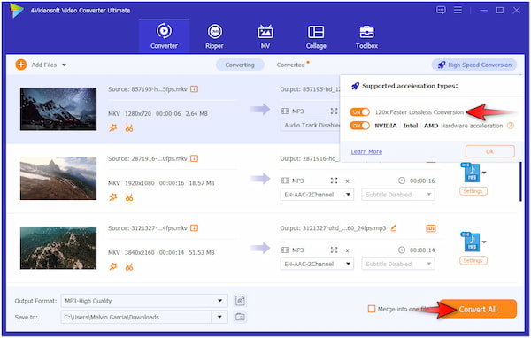Viewport: 531px width, 338px height.
Task: Open the folder icon beside Save to path
Action: coord(240,317)
